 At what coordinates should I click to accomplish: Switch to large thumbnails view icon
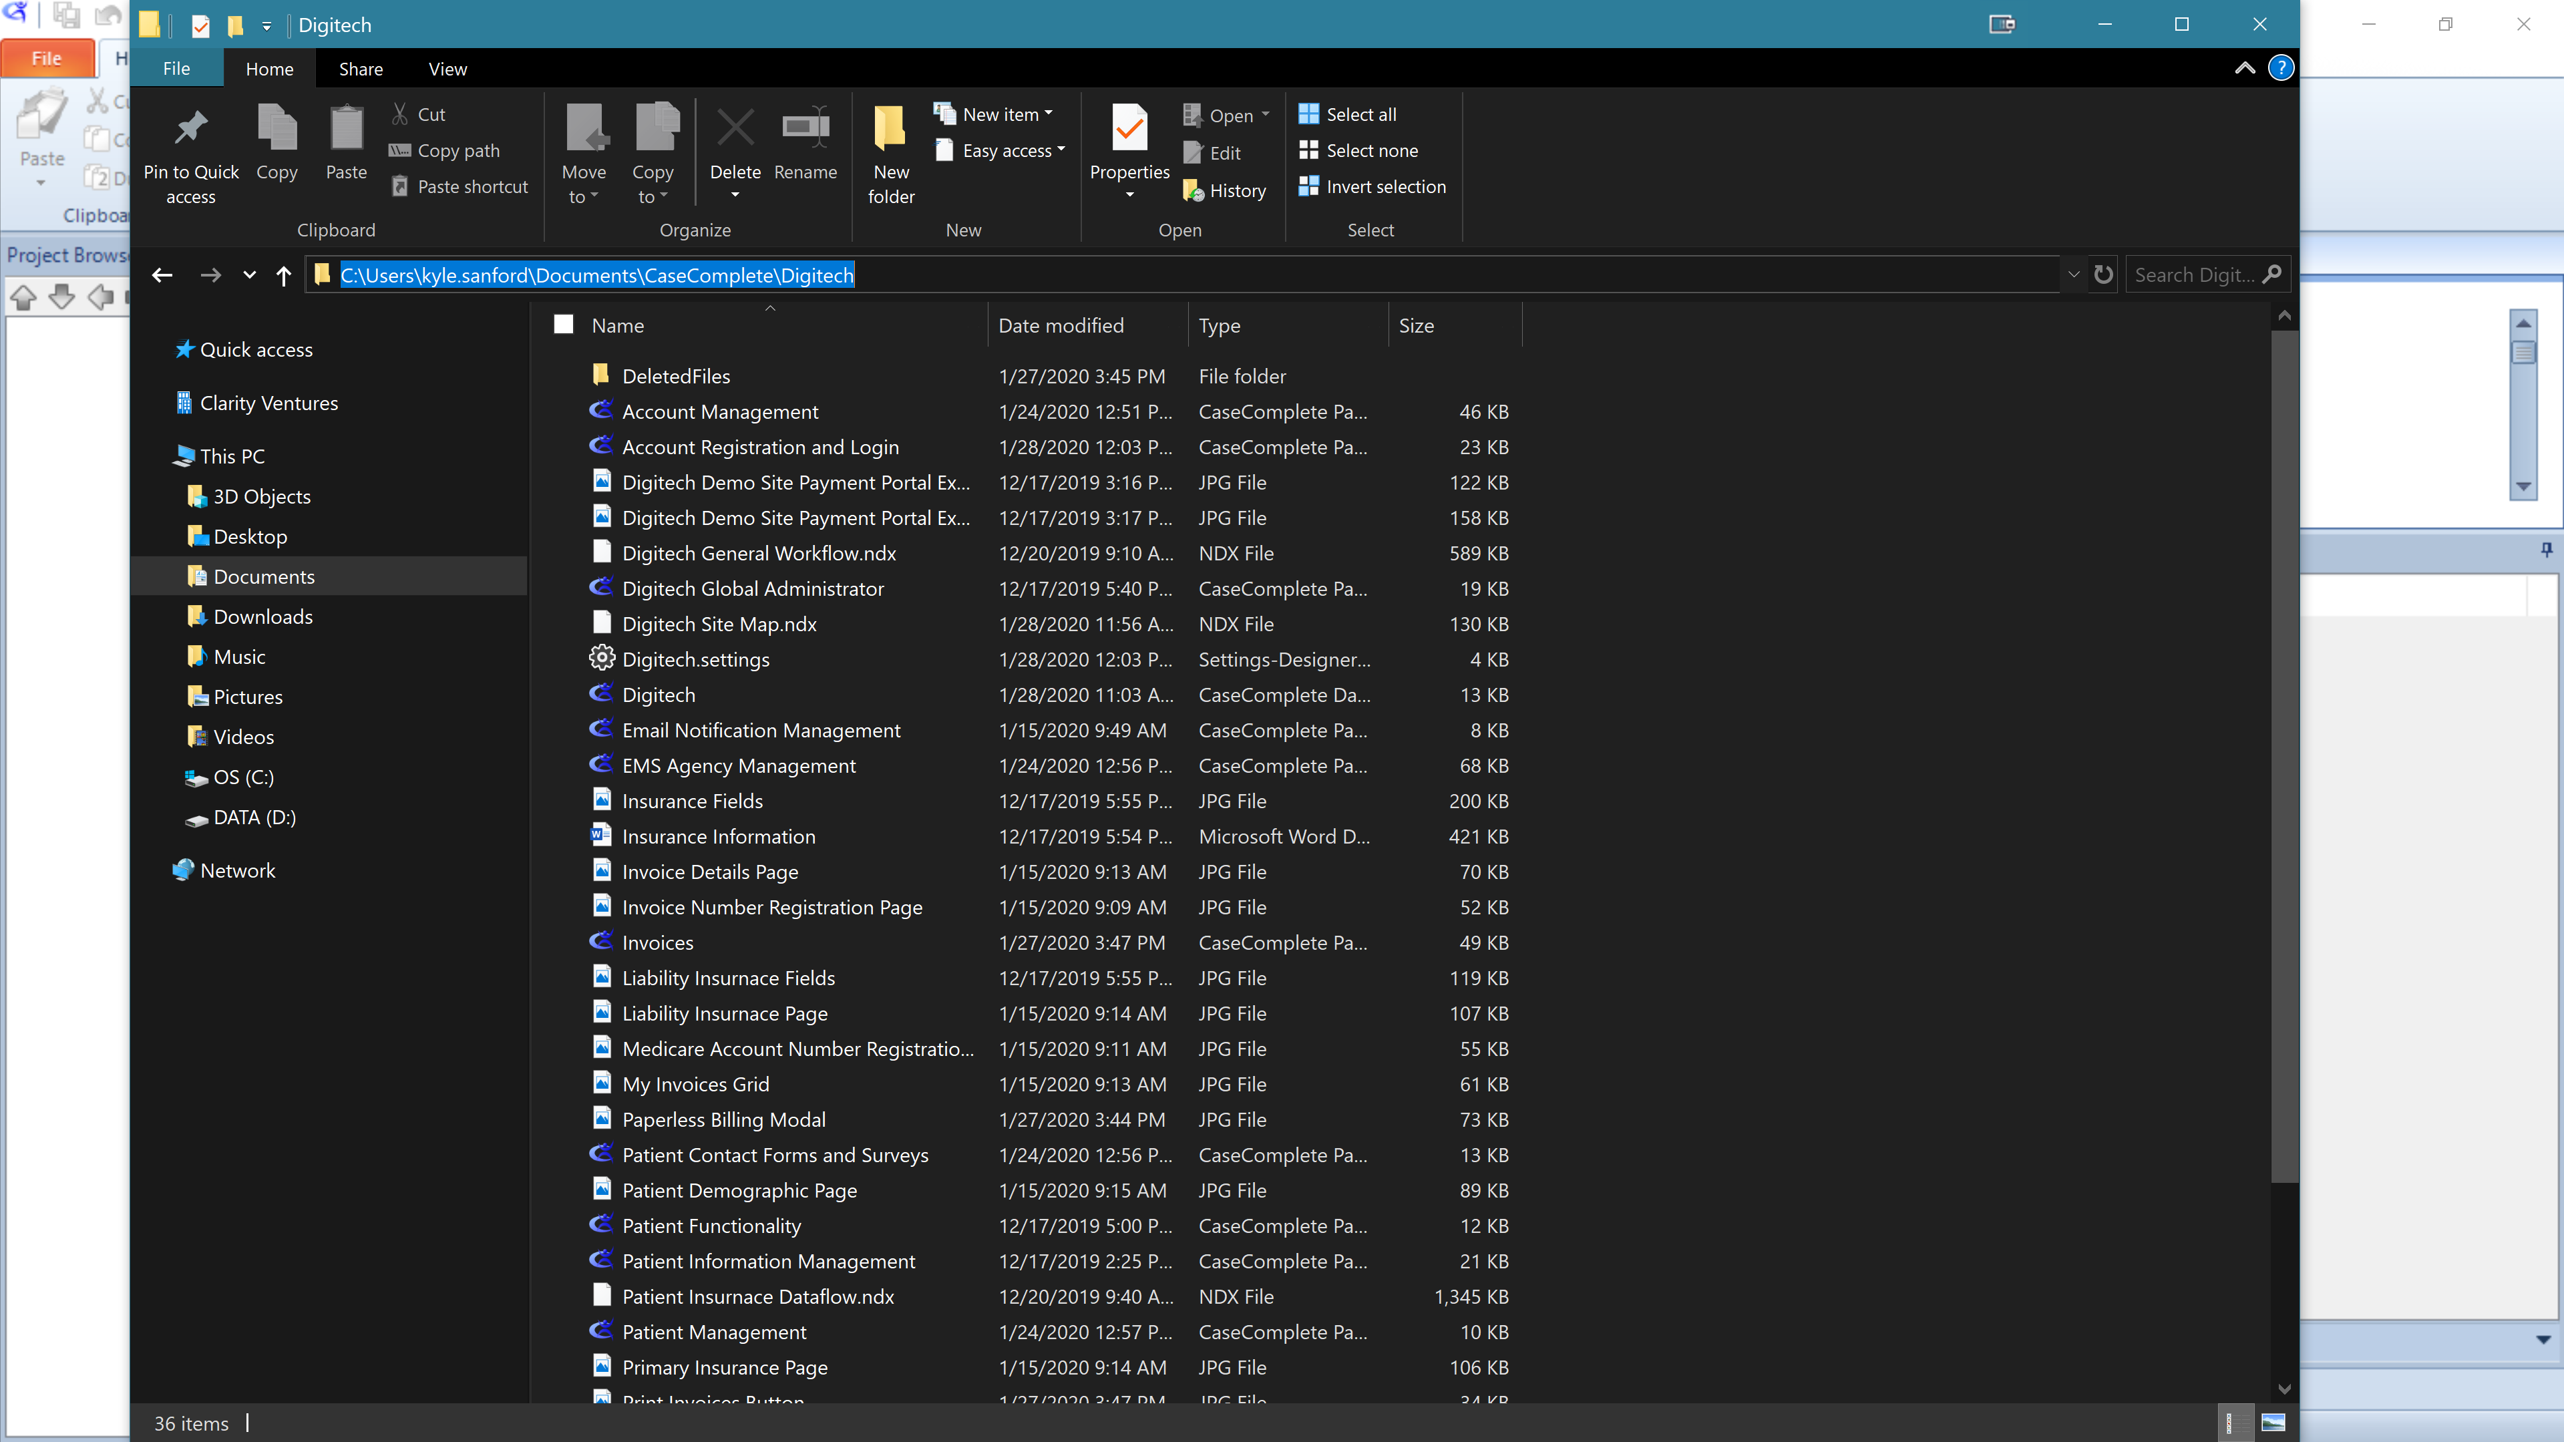(x=2272, y=1423)
